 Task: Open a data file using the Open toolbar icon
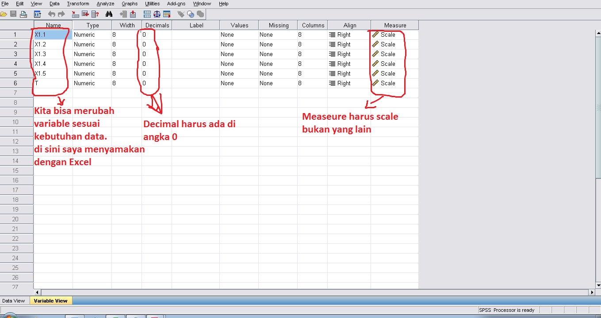coord(4,14)
